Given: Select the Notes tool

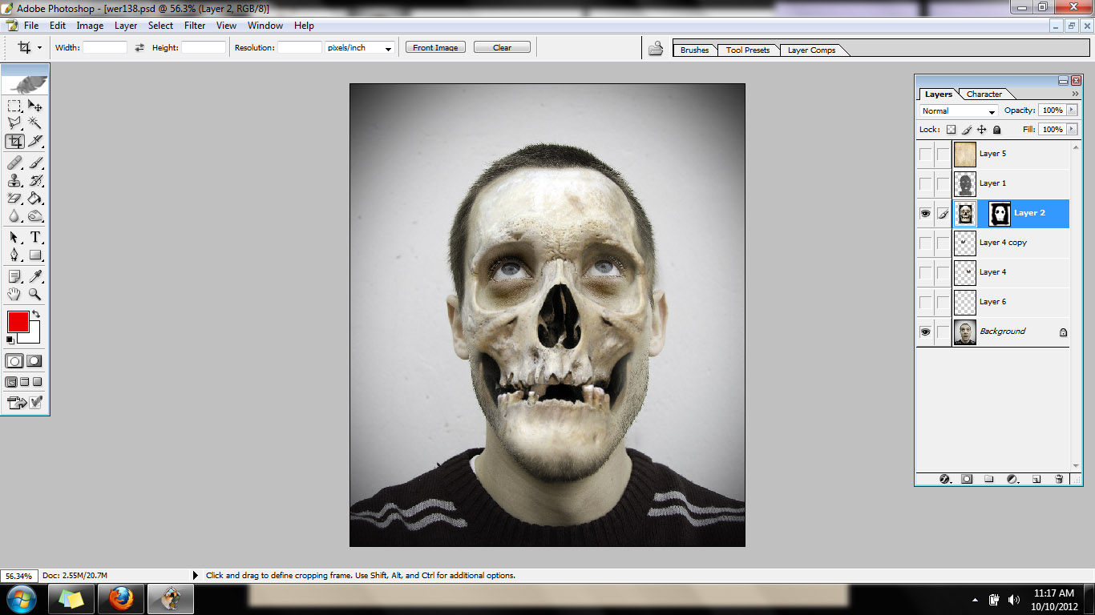Looking at the screenshot, I should [x=14, y=276].
